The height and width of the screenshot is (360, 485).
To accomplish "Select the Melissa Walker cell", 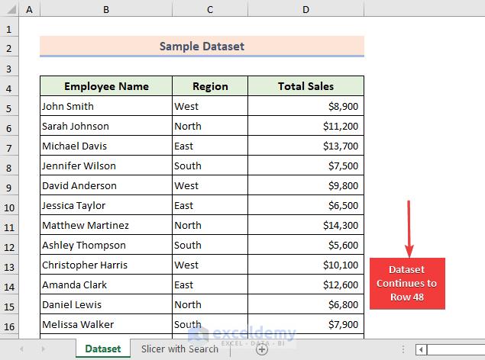I will [106, 324].
